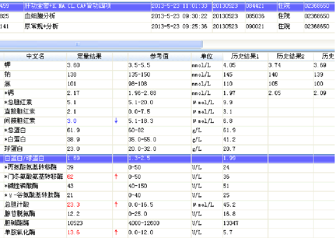Click the red up arrow beside 单胺氧化酶

pos(116,232)
